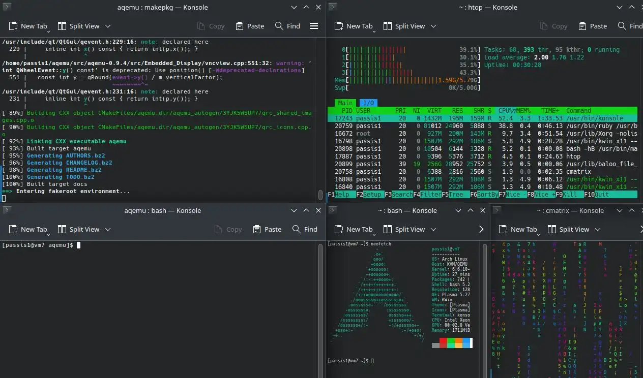Click the aqemu bash Konsole title bar pin icon
The image size is (643, 378).
click(7, 210)
